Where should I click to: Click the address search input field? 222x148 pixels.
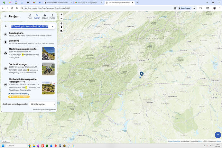pos(30,26)
